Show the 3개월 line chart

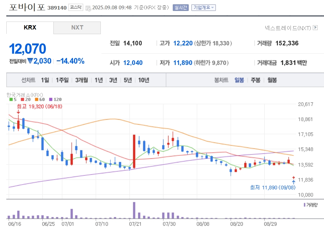click(x=81, y=80)
